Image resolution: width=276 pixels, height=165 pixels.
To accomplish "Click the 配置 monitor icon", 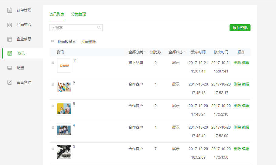I will [10, 68].
